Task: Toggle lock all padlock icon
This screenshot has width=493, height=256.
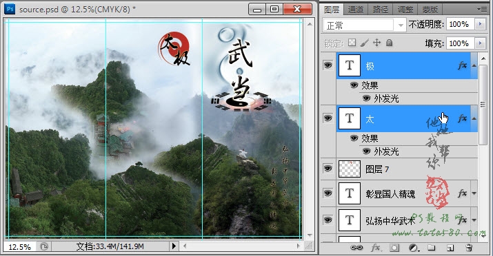Action: click(x=390, y=43)
